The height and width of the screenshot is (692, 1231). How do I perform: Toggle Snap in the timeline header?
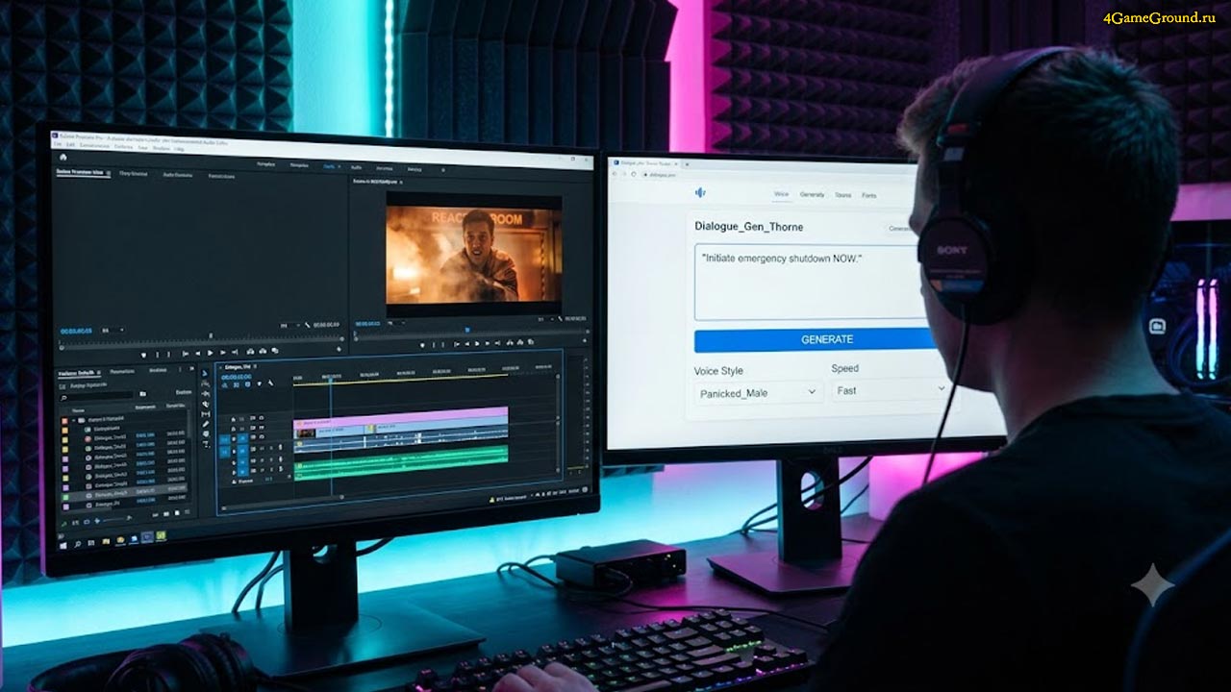pos(238,384)
